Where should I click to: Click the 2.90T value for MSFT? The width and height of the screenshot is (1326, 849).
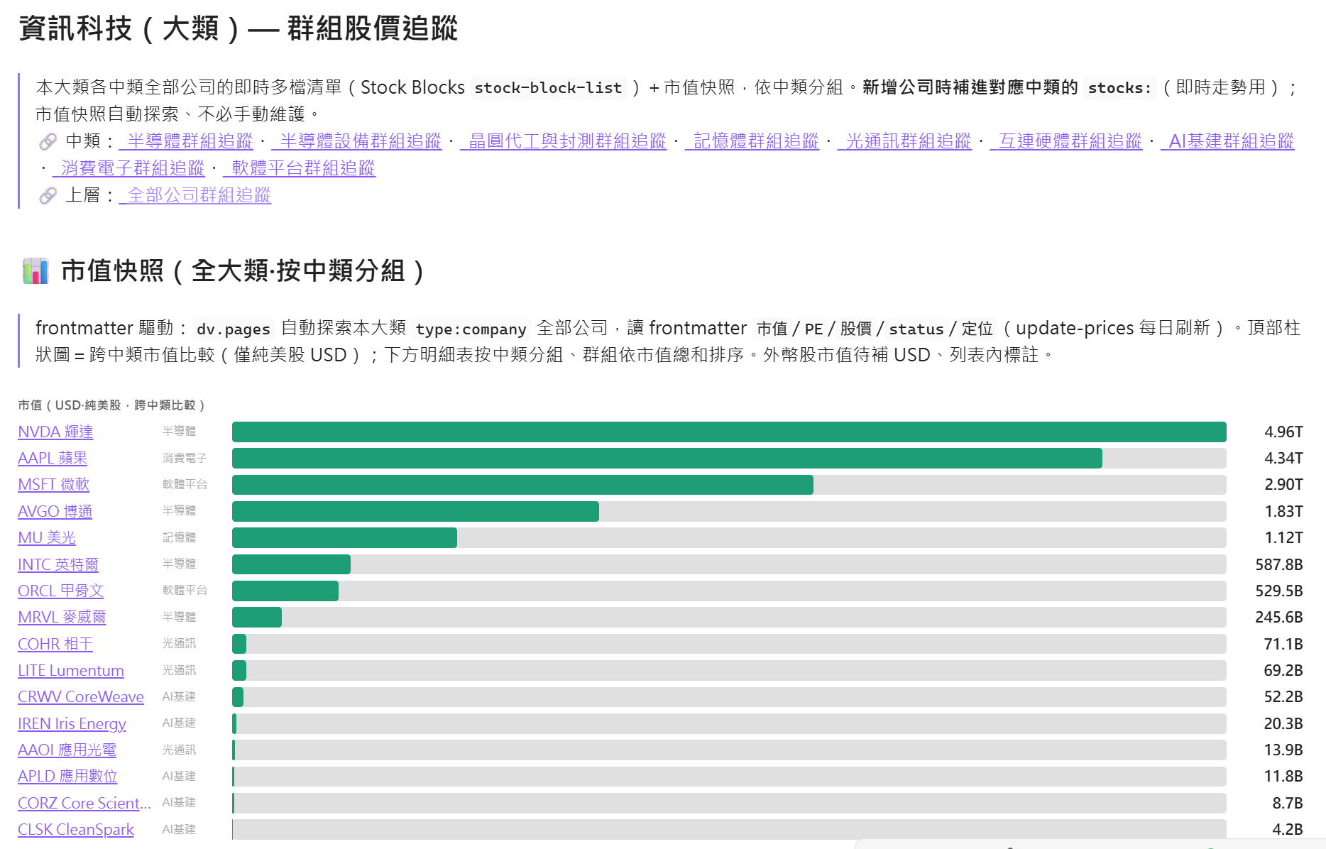(1283, 485)
